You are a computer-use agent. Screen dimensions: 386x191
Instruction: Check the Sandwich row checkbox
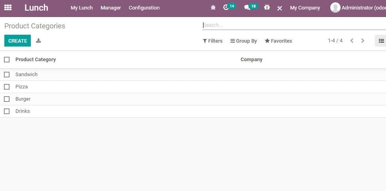[x=7, y=75]
